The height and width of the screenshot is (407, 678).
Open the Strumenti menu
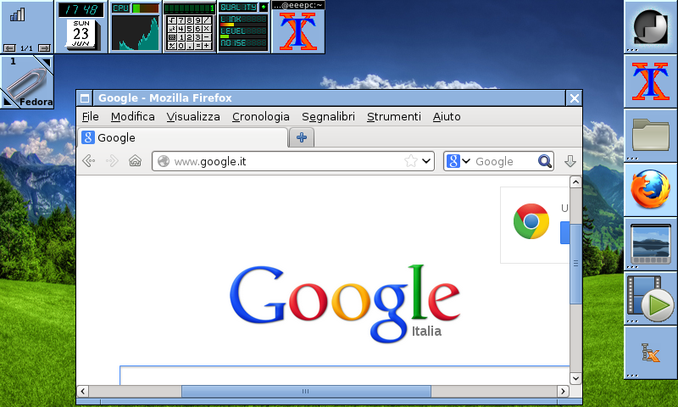pyautogui.click(x=393, y=116)
